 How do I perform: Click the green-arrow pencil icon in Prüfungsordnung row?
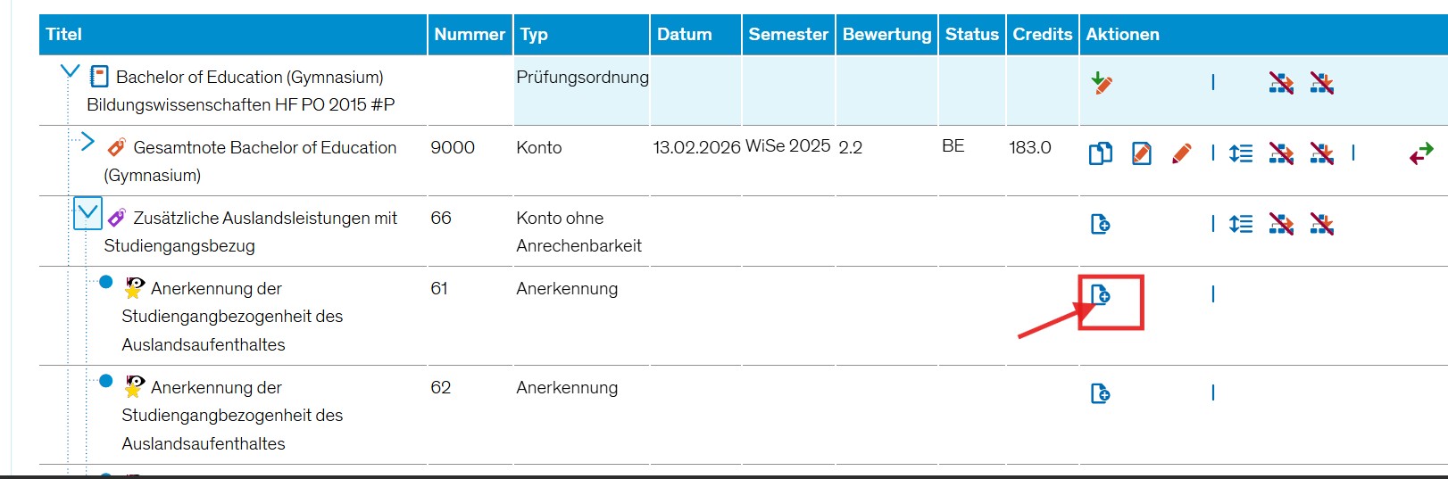[x=1102, y=83]
